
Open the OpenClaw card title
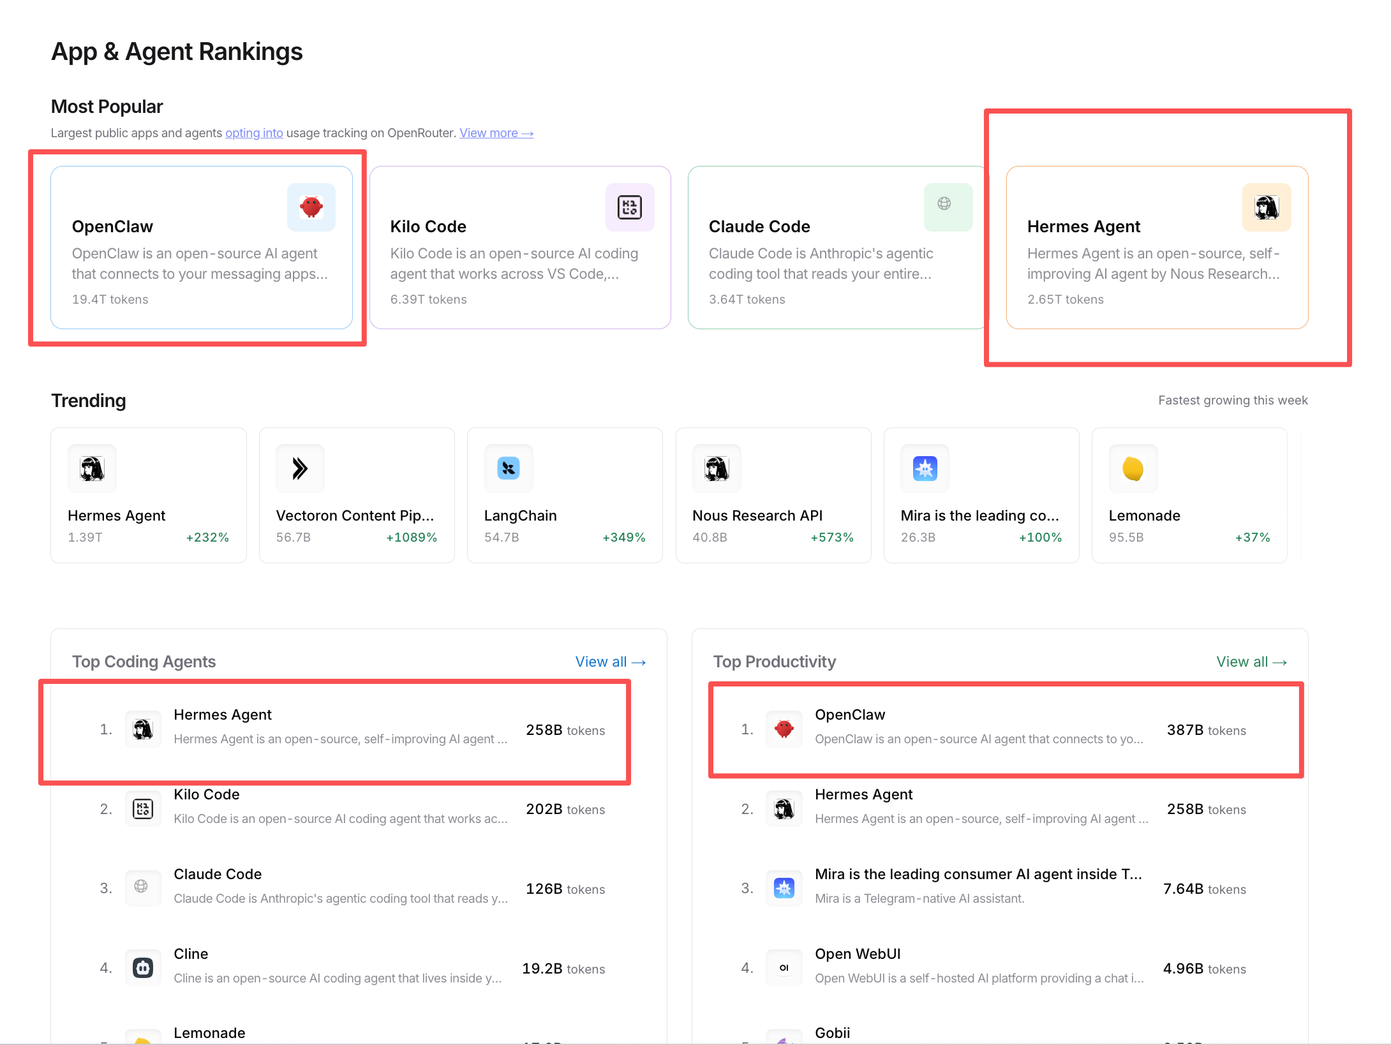point(112,226)
